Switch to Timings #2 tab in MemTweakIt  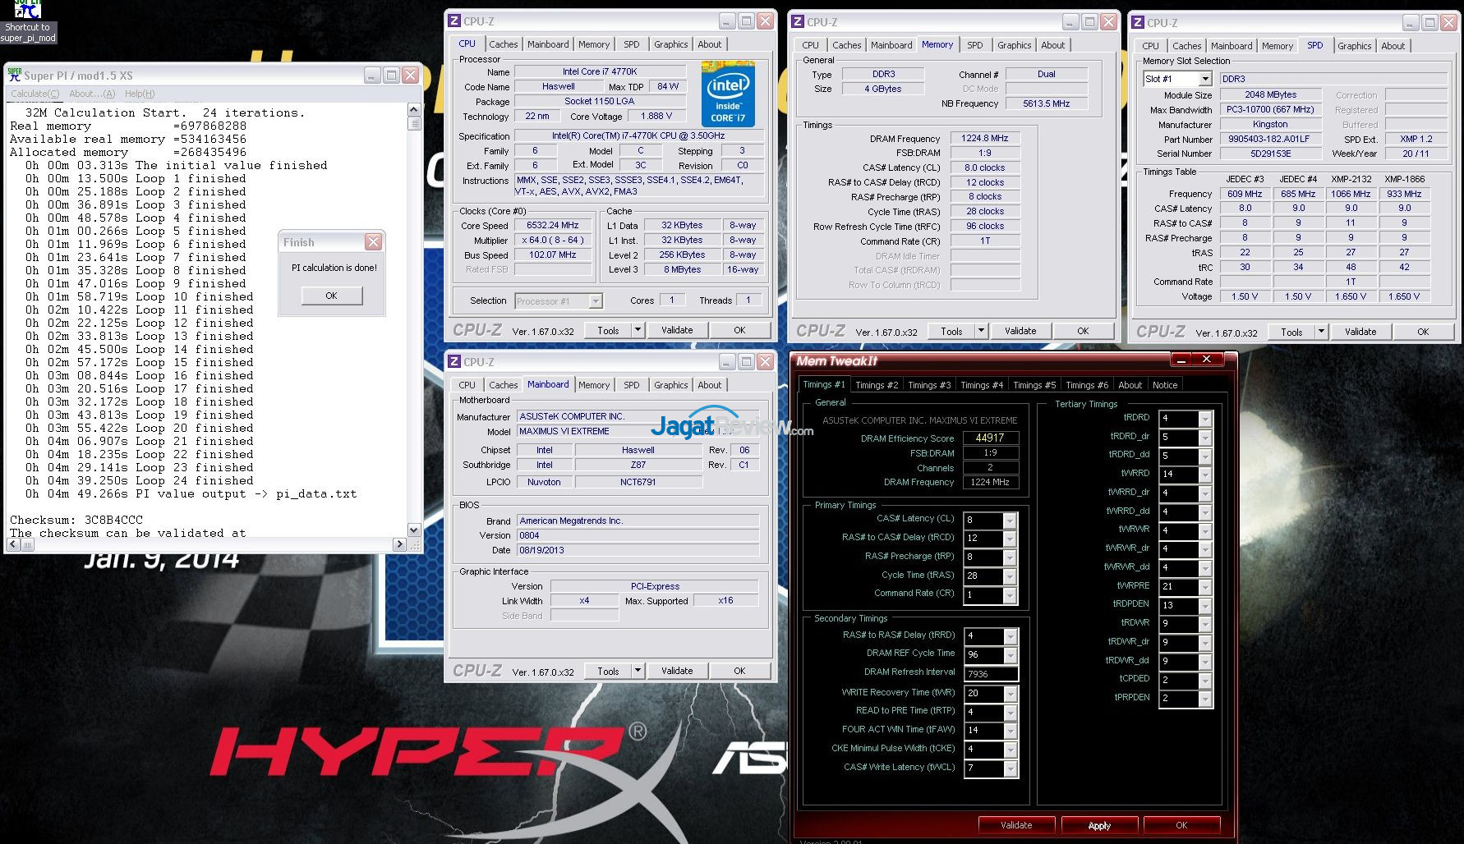(x=876, y=385)
